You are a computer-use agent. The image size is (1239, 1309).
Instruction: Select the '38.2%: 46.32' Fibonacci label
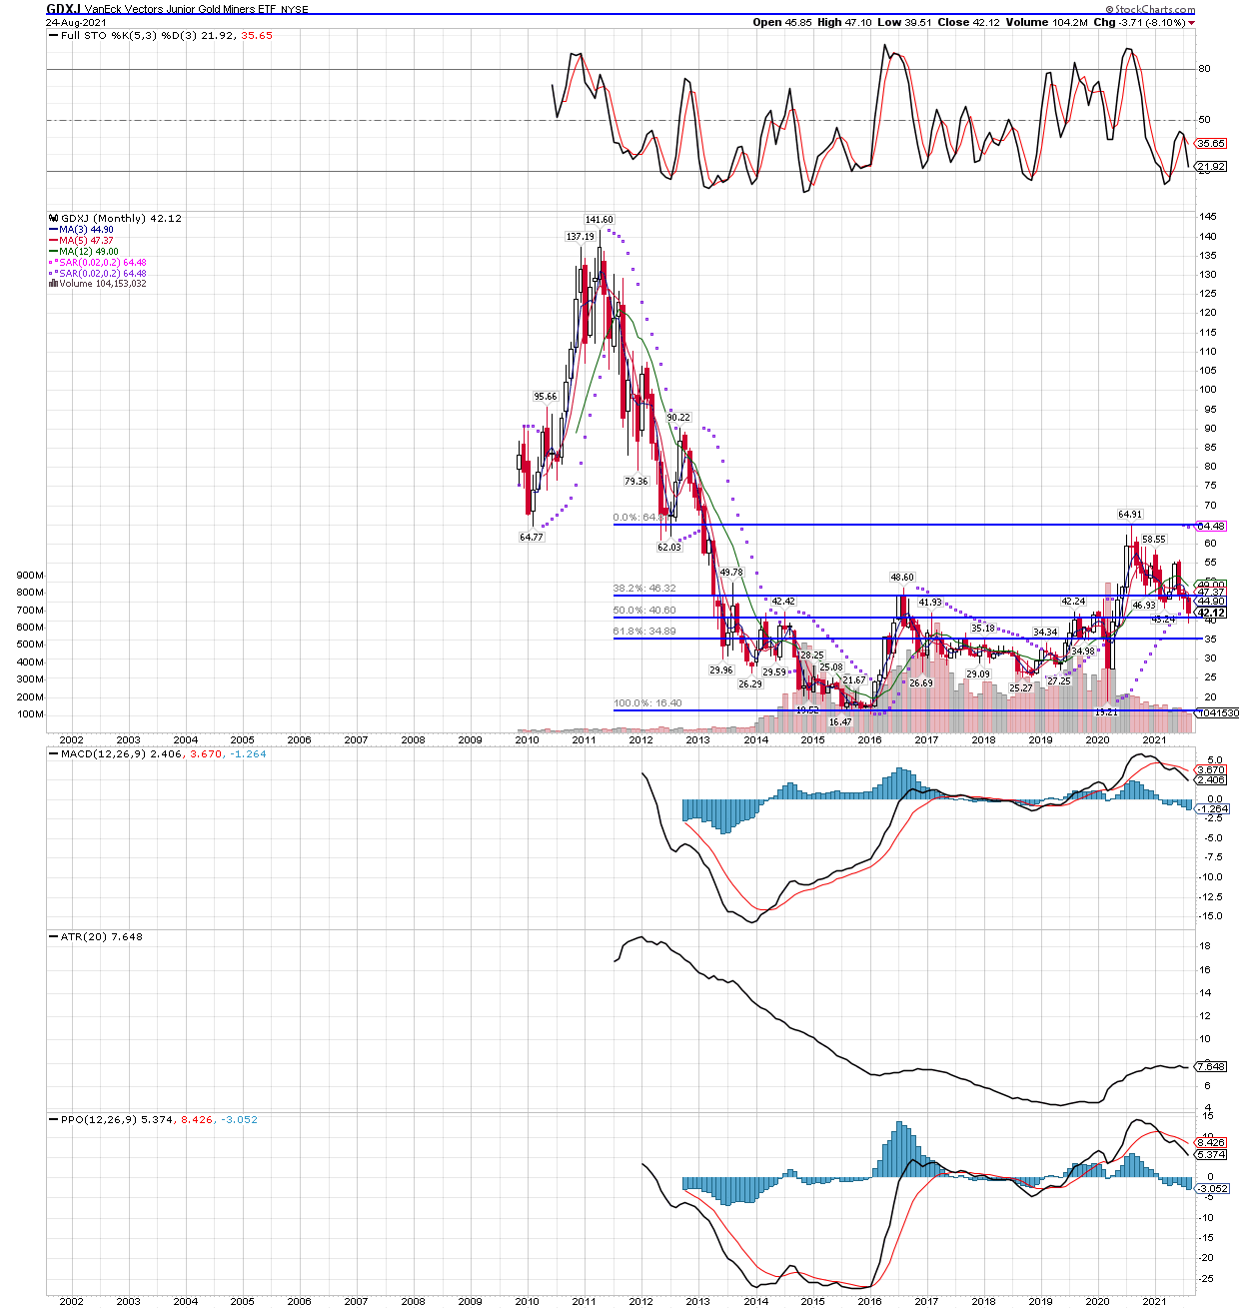point(644,589)
